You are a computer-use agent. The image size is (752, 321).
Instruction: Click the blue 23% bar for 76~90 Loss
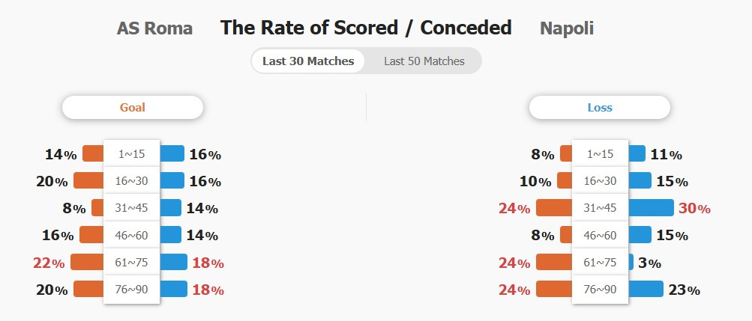646,289
